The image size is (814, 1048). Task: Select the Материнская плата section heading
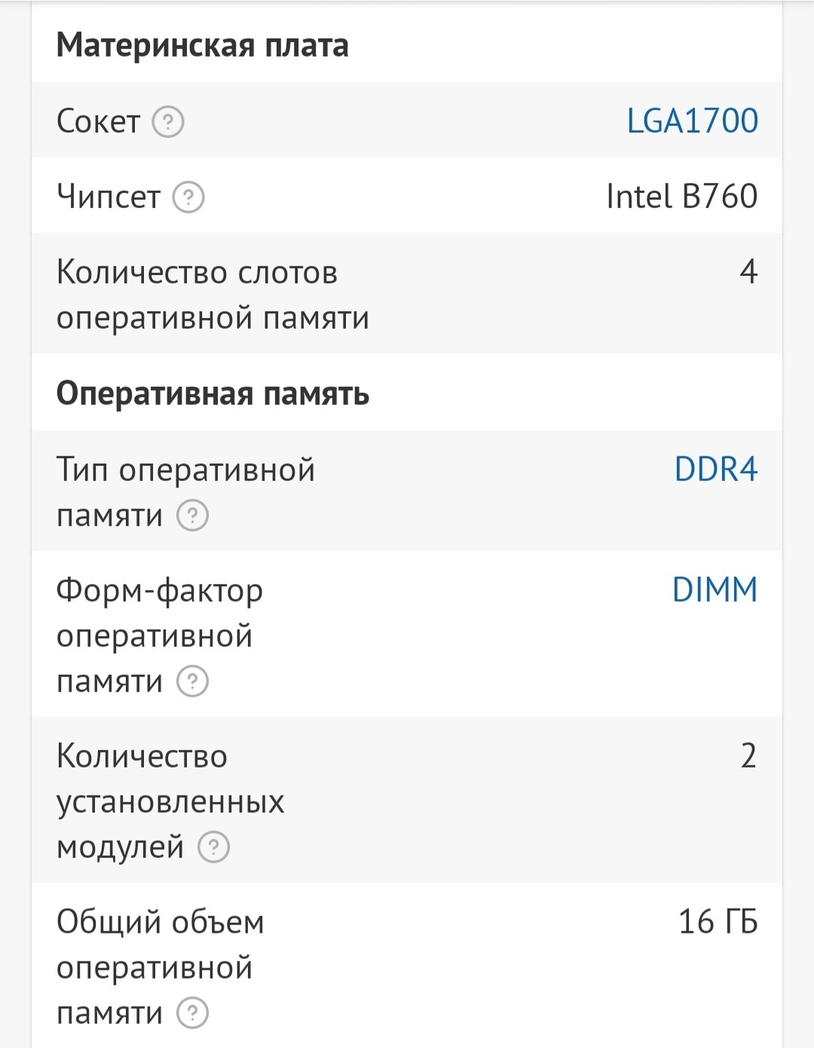tap(202, 45)
